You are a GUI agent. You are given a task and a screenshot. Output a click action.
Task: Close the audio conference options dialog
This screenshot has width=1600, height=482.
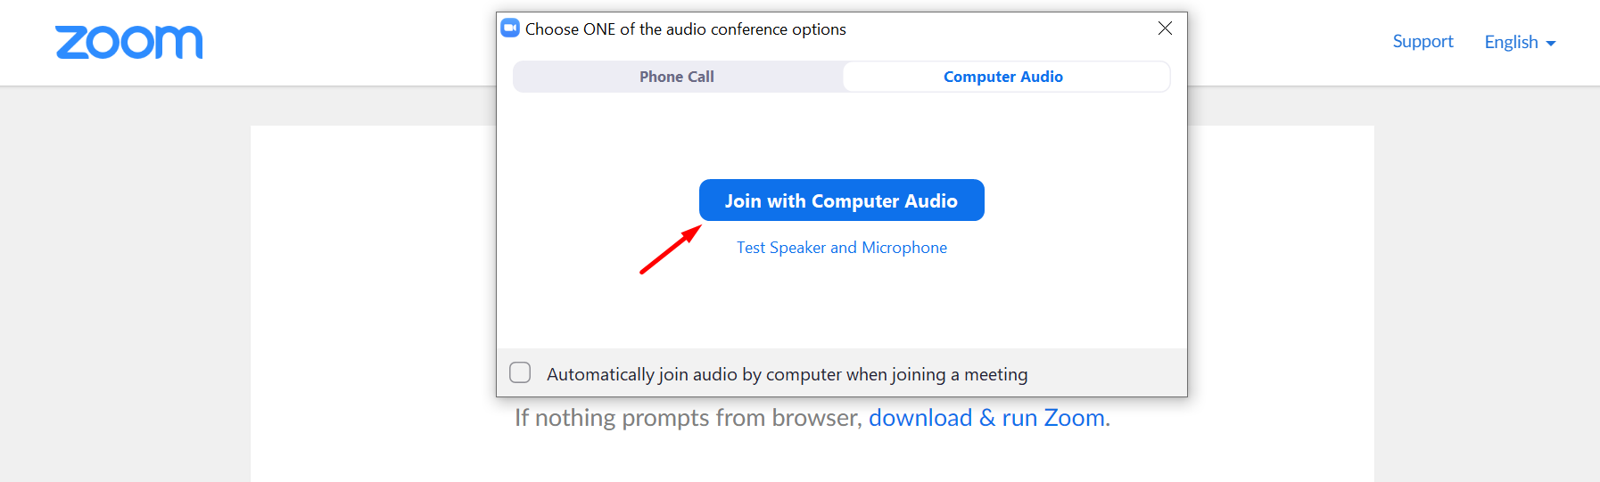click(1165, 29)
